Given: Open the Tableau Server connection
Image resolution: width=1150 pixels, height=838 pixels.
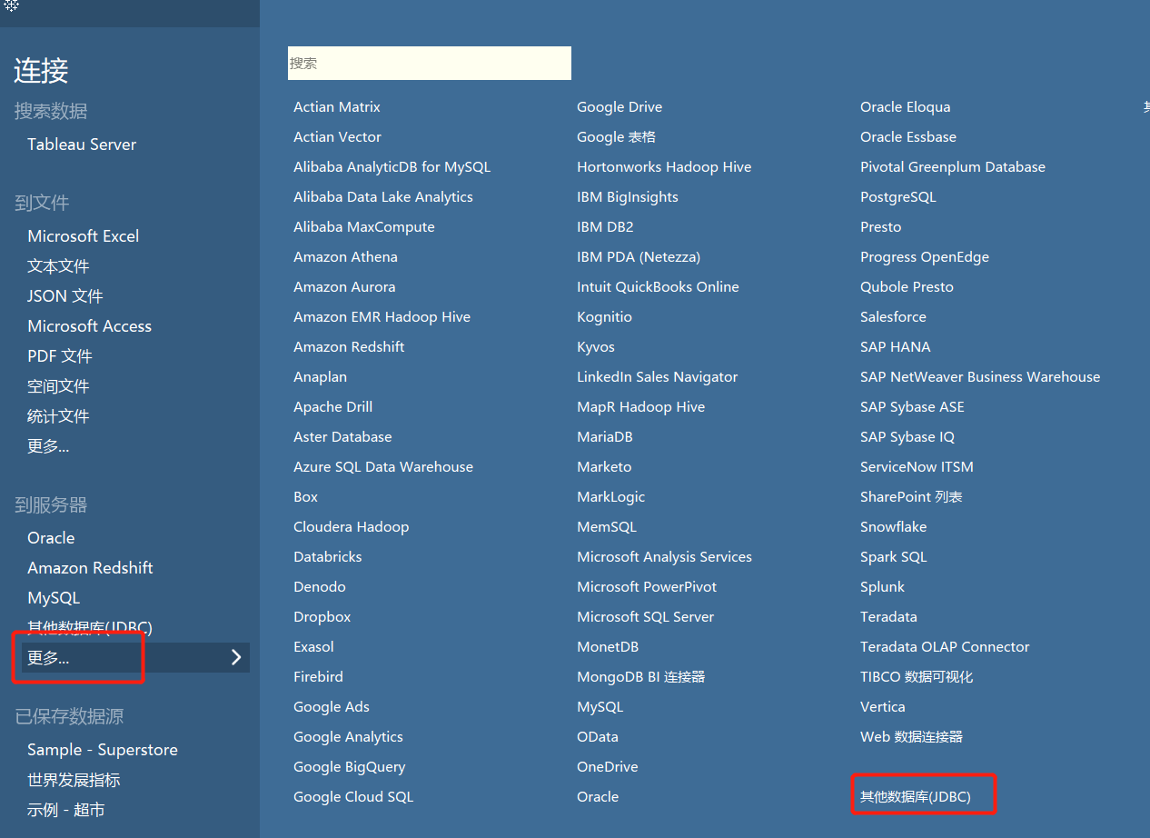Looking at the screenshot, I should (x=82, y=145).
